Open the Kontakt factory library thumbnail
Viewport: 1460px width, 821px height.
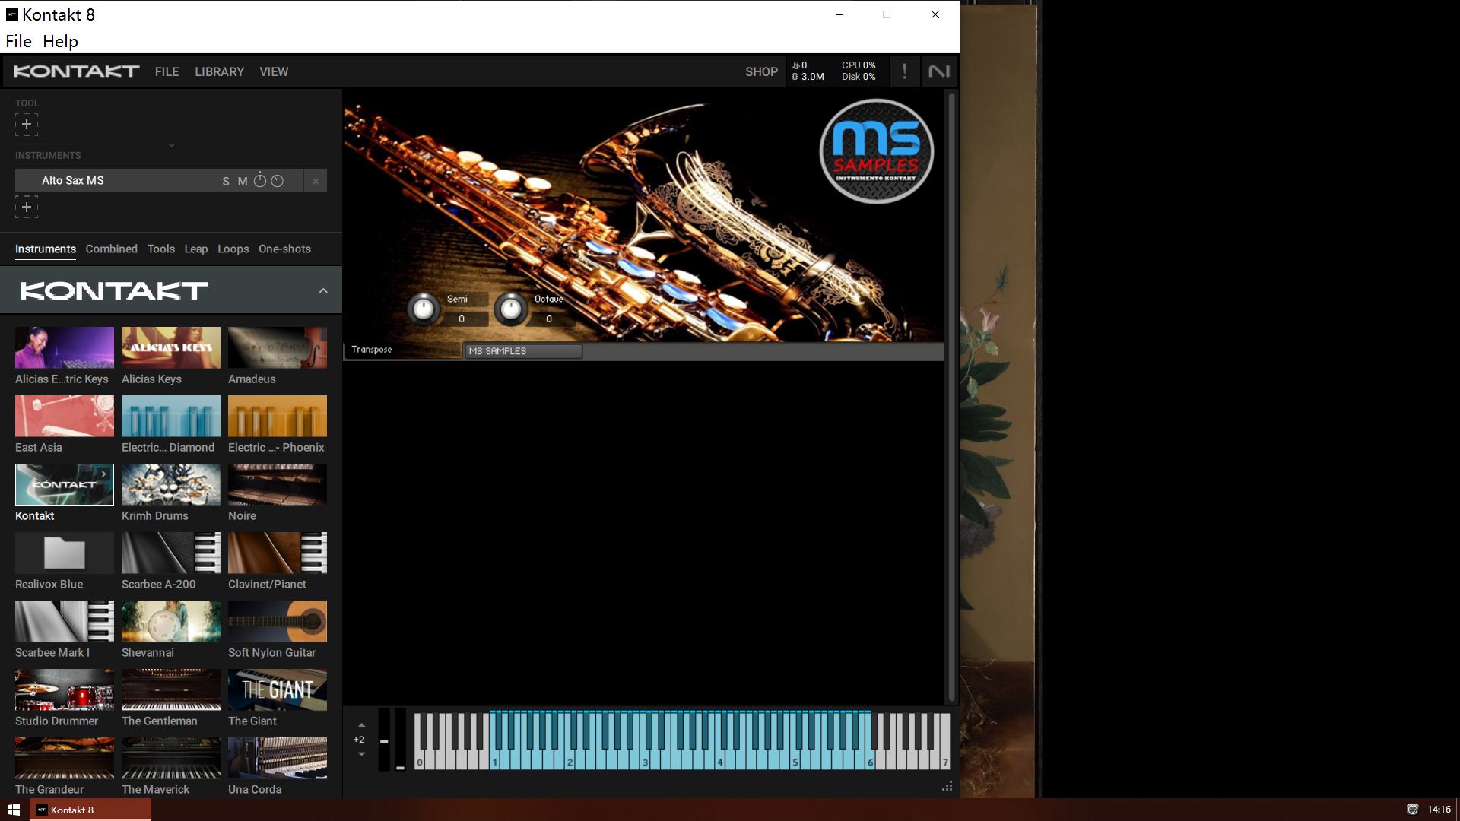(65, 484)
